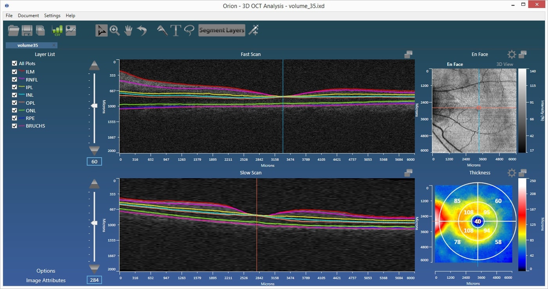Pop out the Slow Scan panel
This screenshot has width=548, height=289.
[409, 173]
